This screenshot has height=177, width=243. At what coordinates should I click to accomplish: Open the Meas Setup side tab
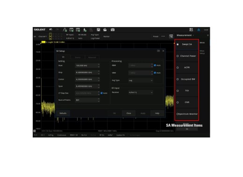pyautogui.click(x=202, y=52)
